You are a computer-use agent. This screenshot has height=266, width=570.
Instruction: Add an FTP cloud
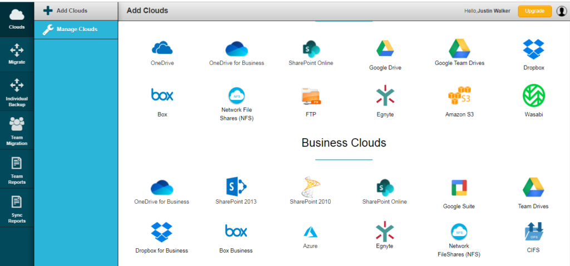point(311,96)
